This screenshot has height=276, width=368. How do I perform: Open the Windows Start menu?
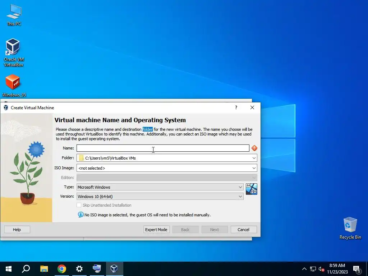[9, 269]
